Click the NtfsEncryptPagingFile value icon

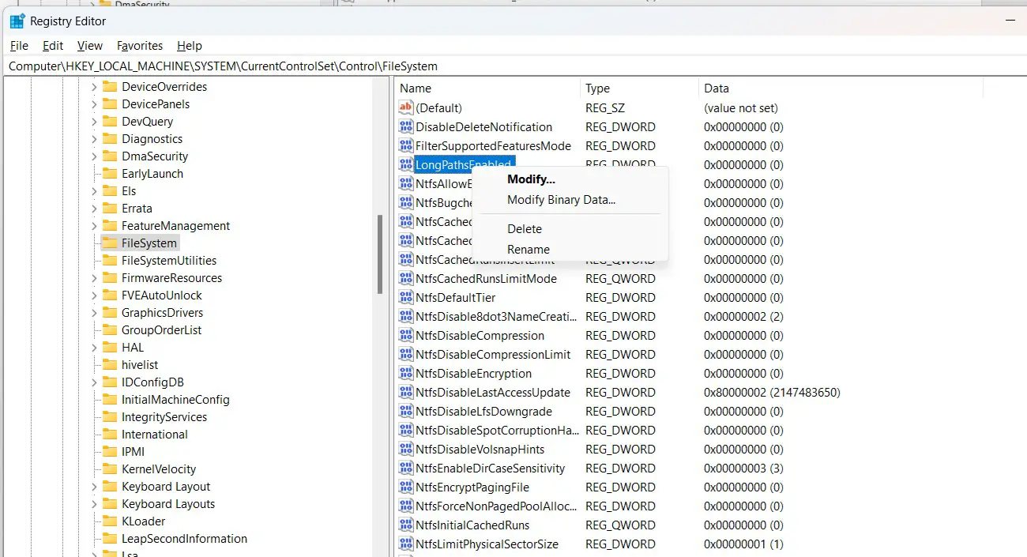pos(406,487)
